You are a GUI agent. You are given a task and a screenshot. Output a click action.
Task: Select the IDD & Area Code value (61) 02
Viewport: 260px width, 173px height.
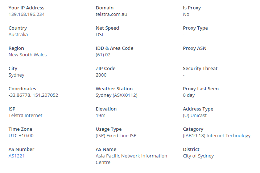point(103,55)
